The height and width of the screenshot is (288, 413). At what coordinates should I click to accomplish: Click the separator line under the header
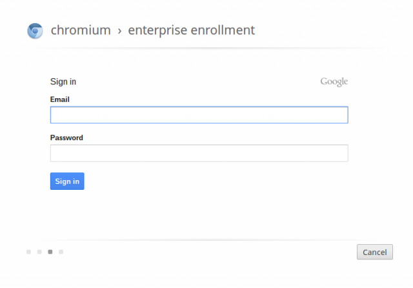pyautogui.click(x=208, y=48)
